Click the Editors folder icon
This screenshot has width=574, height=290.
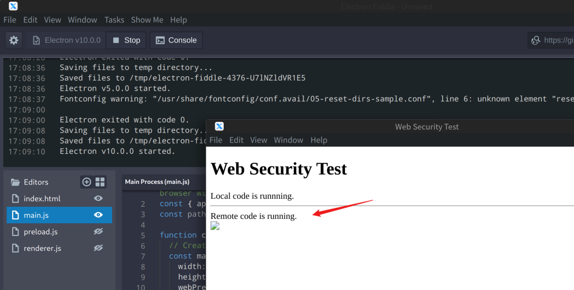click(x=15, y=182)
